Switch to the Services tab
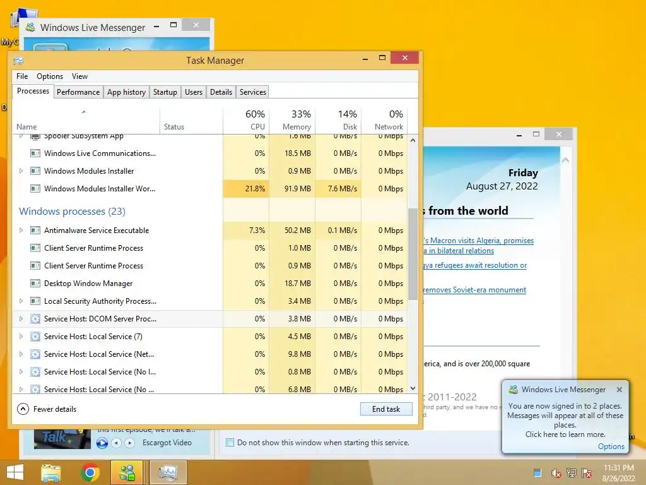646x485 pixels. (x=253, y=92)
